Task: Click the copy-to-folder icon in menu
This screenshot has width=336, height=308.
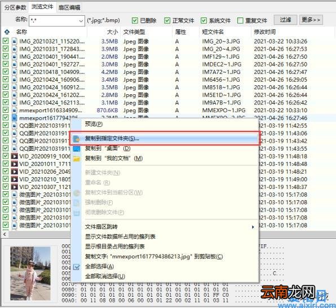Action: tap(77, 139)
